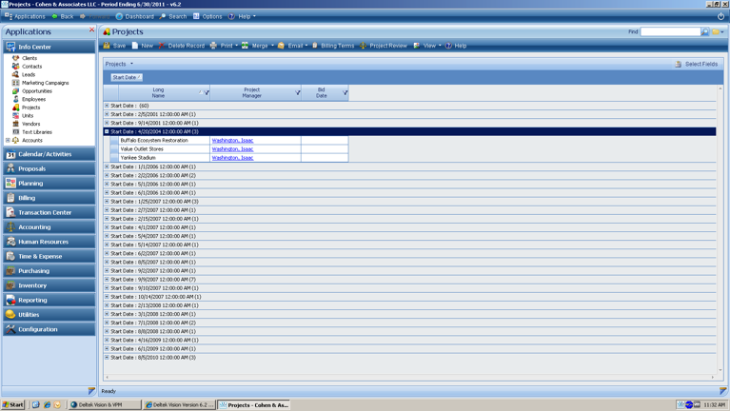Click inside the Find text field

(x=670, y=31)
